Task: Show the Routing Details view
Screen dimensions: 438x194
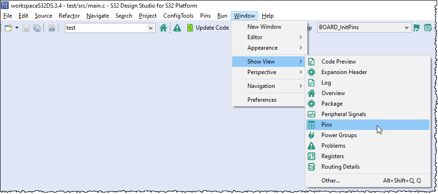Action: click(x=368, y=167)
